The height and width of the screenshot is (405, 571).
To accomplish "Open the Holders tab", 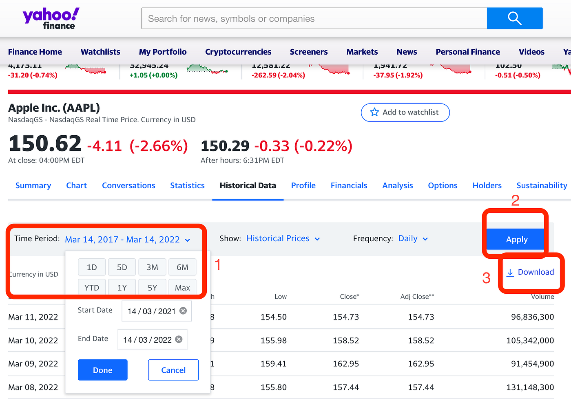I will point(487,186).
